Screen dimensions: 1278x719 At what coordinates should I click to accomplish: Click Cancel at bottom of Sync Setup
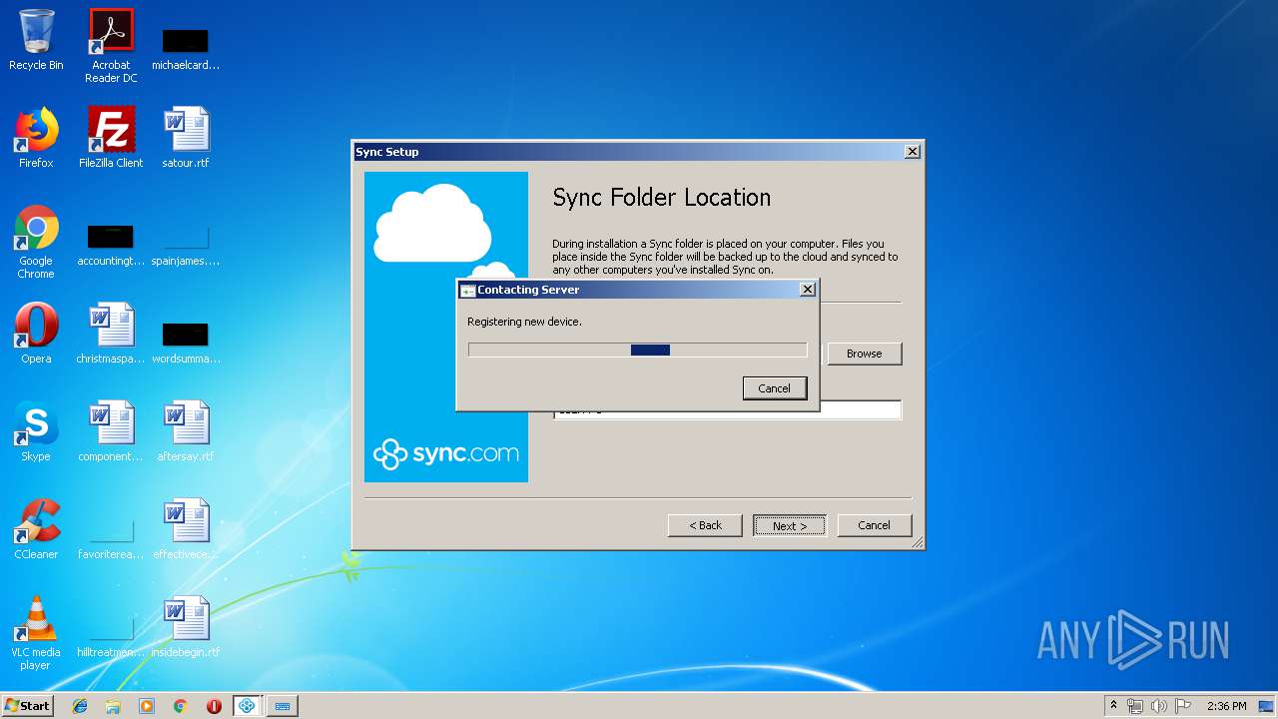point(874,525)
